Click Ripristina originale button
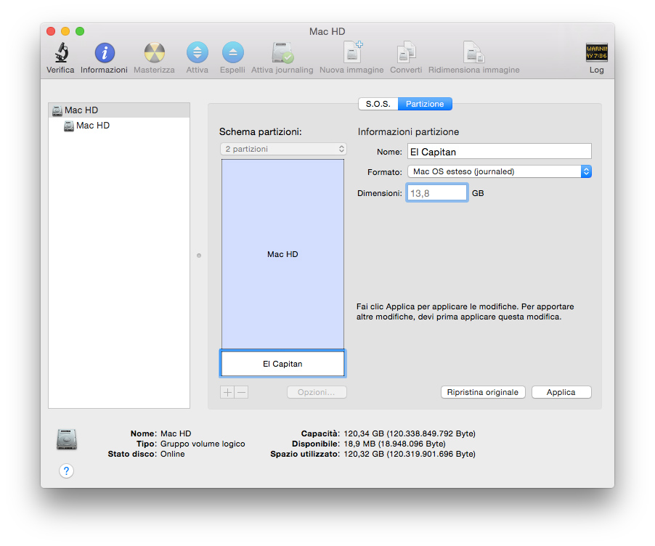Viewport: 655px width, 546px height. 482,392
